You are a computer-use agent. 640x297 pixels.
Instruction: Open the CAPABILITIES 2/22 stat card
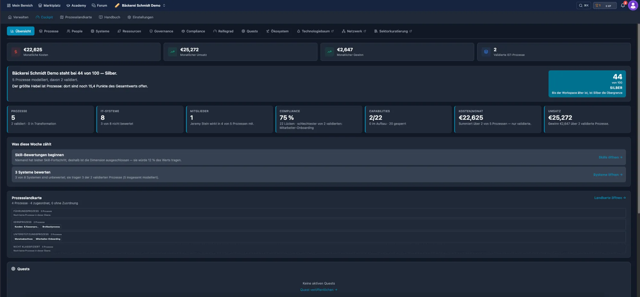[x=408, y=119]
